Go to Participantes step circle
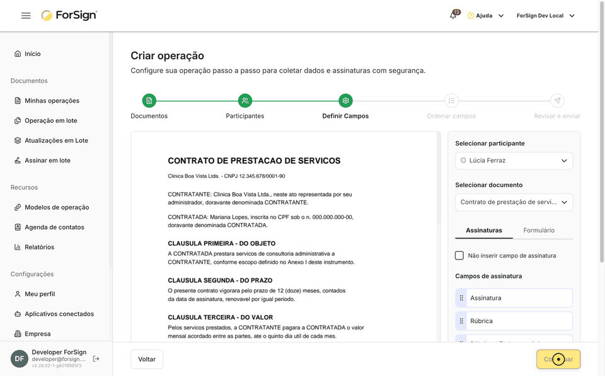 [x=245, y=101]
